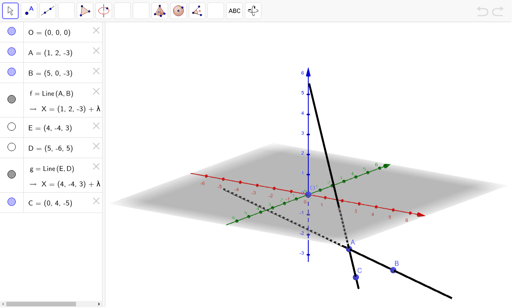Click the definition O = (0, 0, 0)
The image size is (512, 308).
49,33
